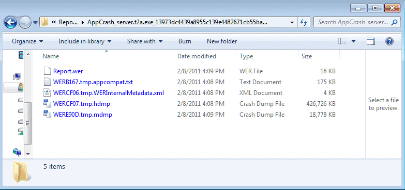Click the Network icon in navigation pane
This screenshot has width=405, height=190.
tap(17, 152)
